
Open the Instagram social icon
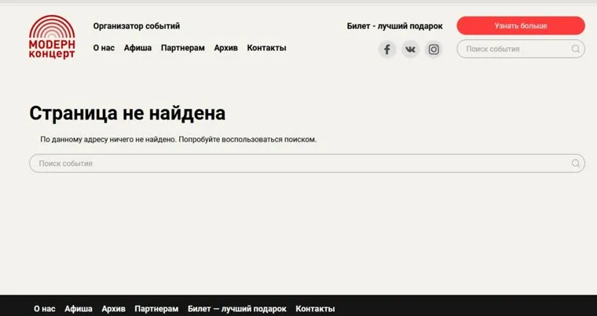point(434,50)
